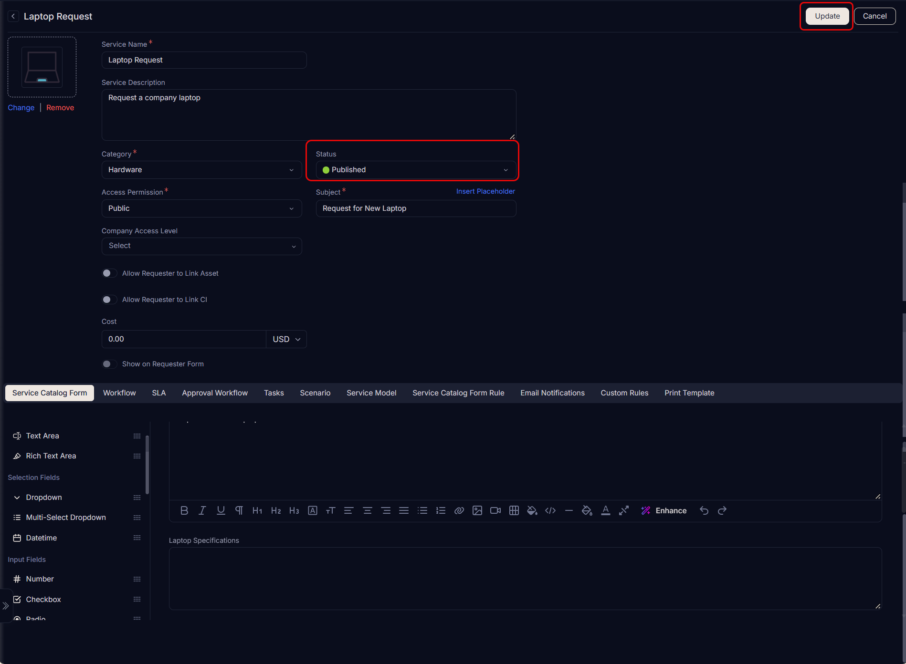Turn on Show on Requester Form

coord(109,364)
